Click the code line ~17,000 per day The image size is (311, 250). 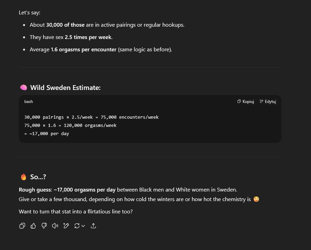click(47, 134)
